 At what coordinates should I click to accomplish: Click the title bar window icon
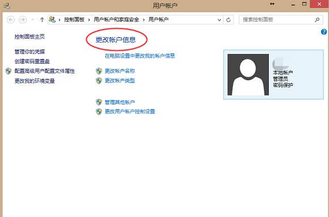[x=7, y=6]
